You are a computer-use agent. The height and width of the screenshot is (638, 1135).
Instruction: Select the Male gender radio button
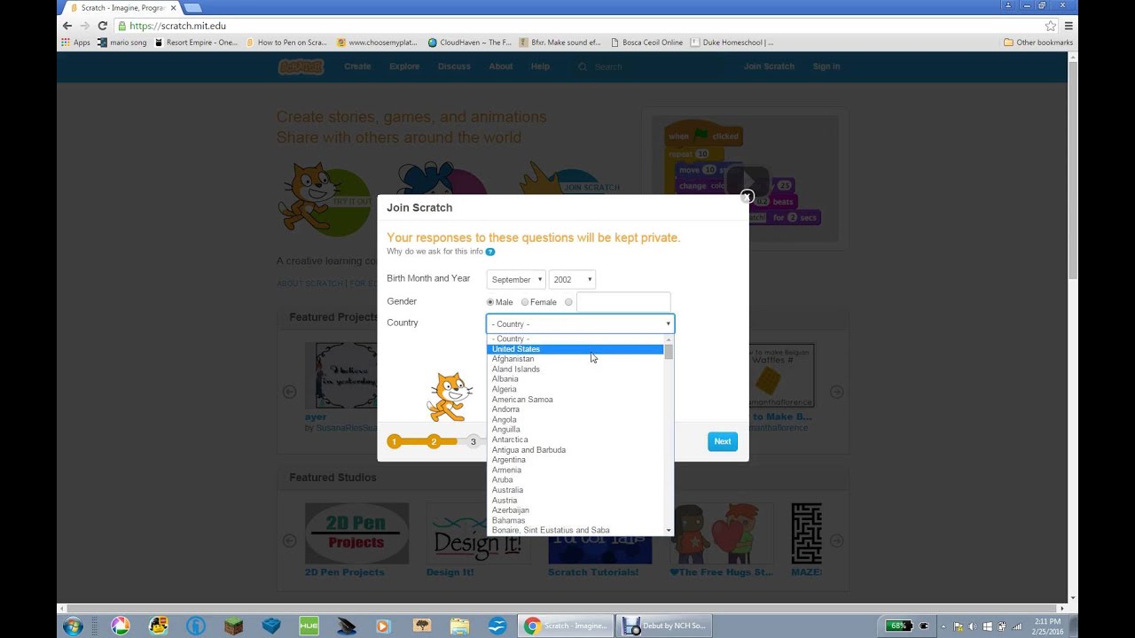(490, 302)
